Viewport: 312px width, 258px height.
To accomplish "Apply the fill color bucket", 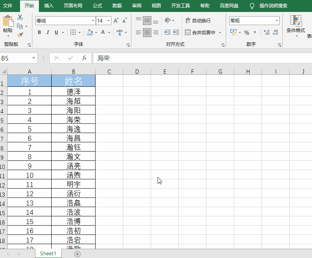I will tap(90, 32).
